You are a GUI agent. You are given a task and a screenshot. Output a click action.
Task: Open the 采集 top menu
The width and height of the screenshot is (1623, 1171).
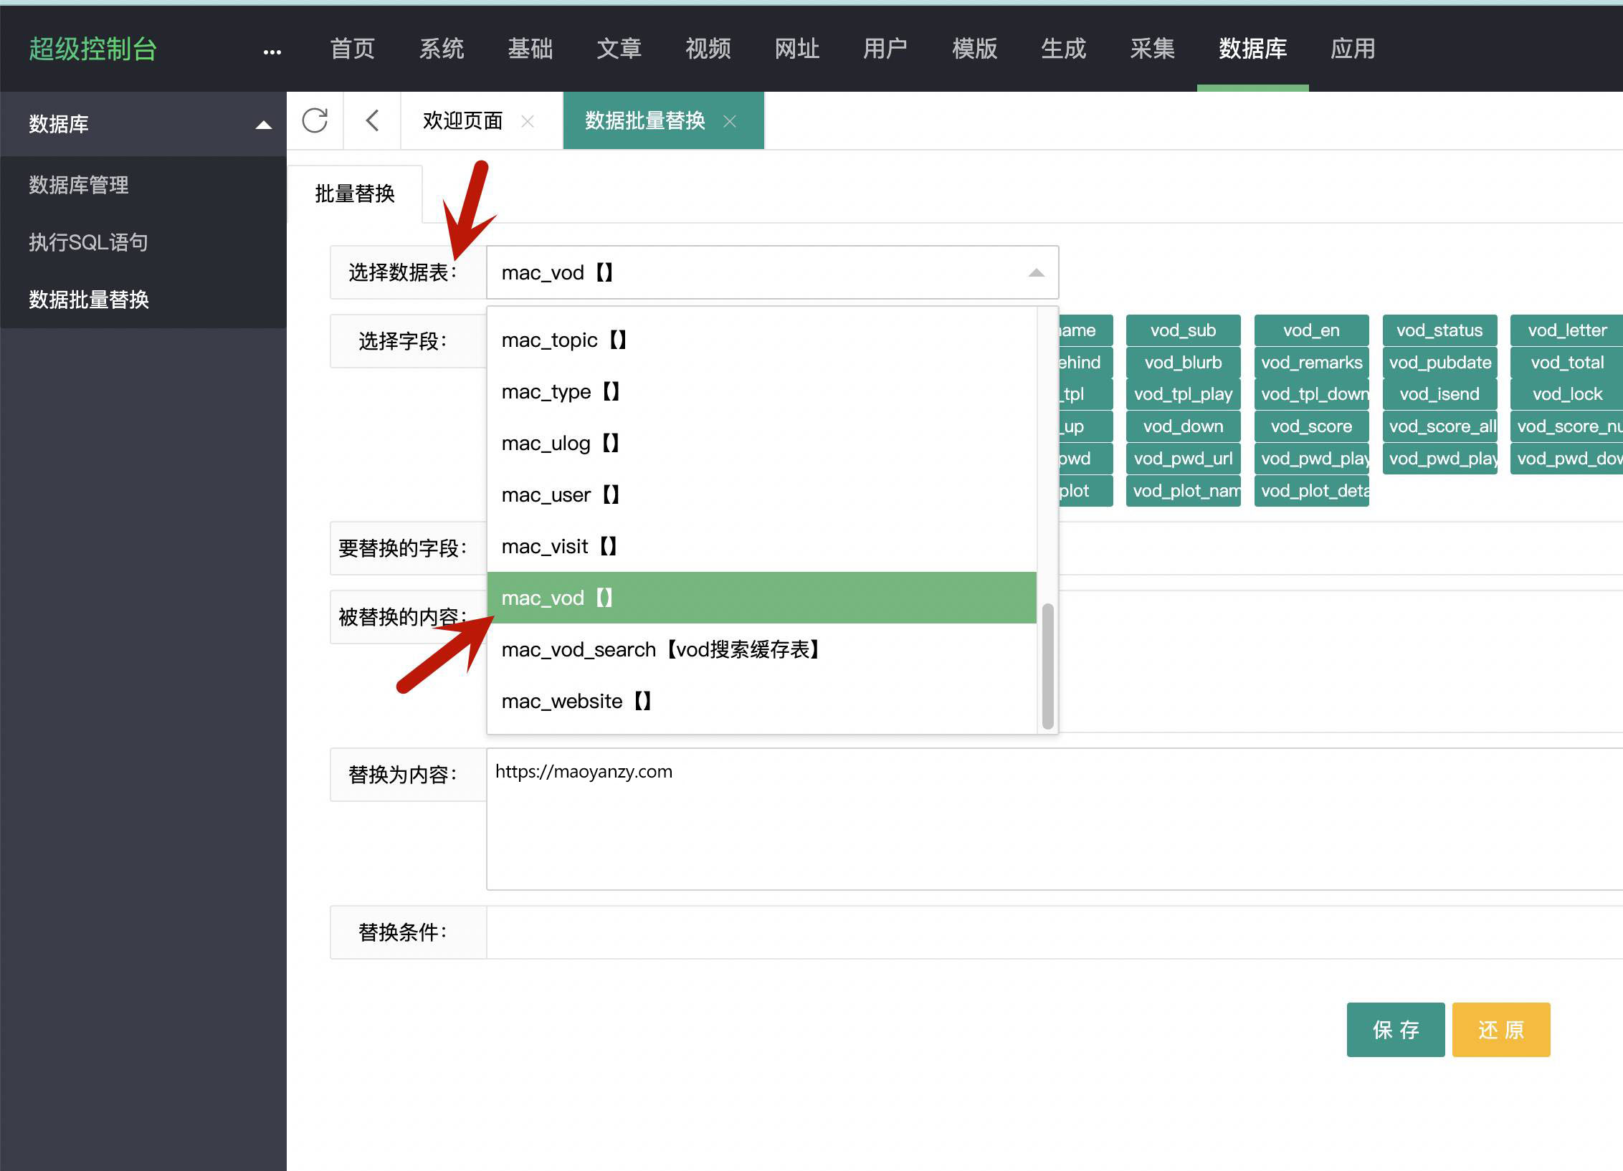pyautogui.click(x=1152, y=49)
